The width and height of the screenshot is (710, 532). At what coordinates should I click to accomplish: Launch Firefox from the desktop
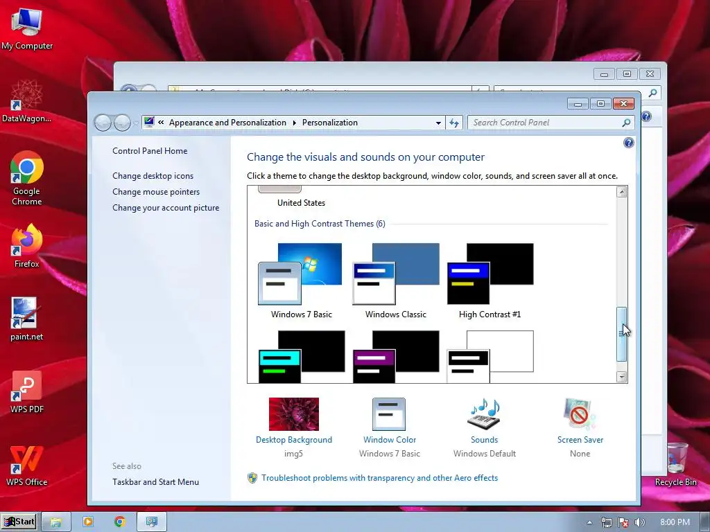point(27,246)
